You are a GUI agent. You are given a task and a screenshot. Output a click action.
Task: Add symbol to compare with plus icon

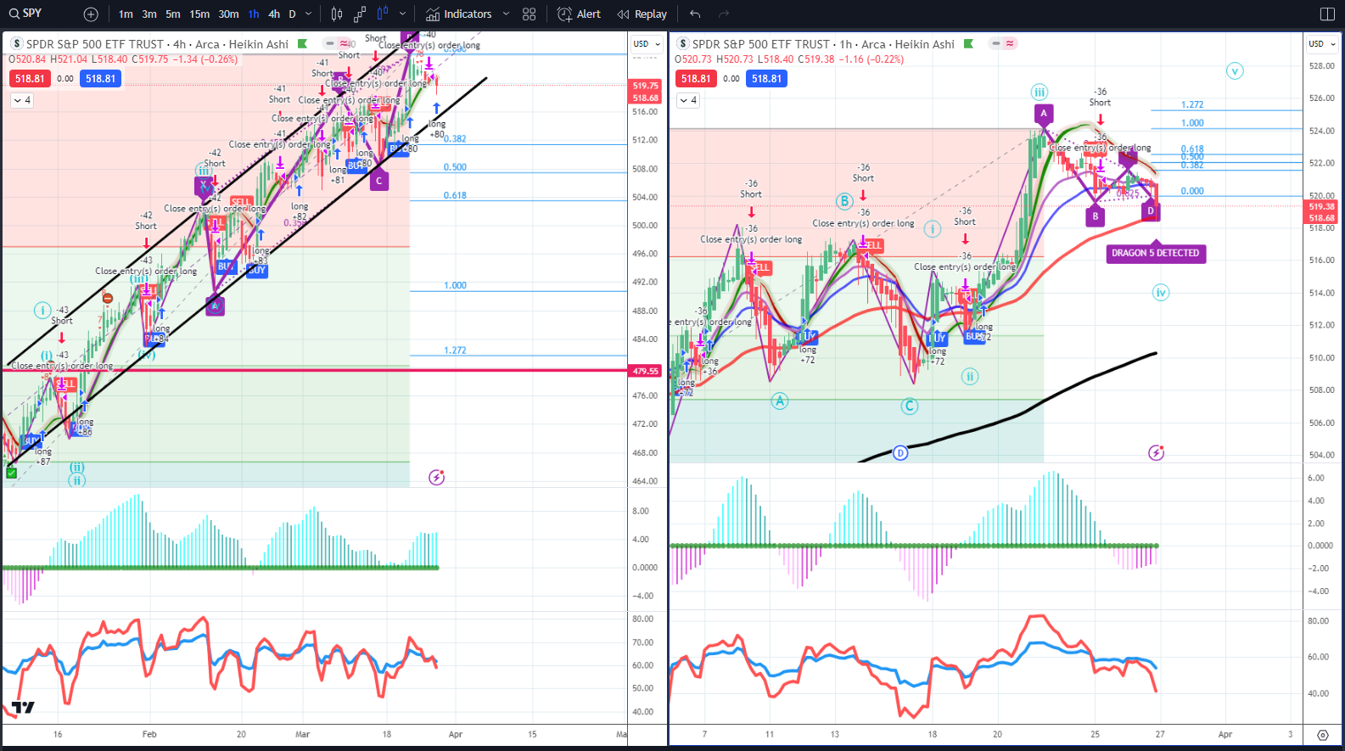point(91,14)
